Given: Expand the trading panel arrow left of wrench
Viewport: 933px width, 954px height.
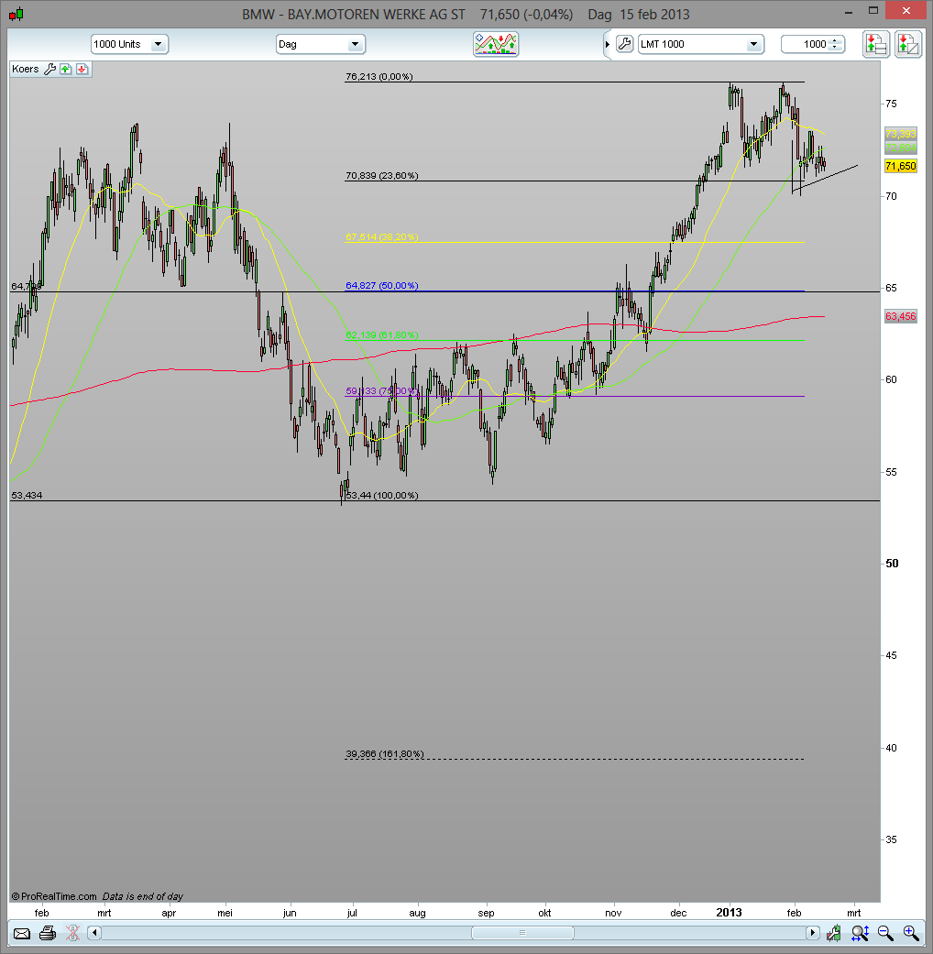Looking at the screenshot, I should coord(608,44).
